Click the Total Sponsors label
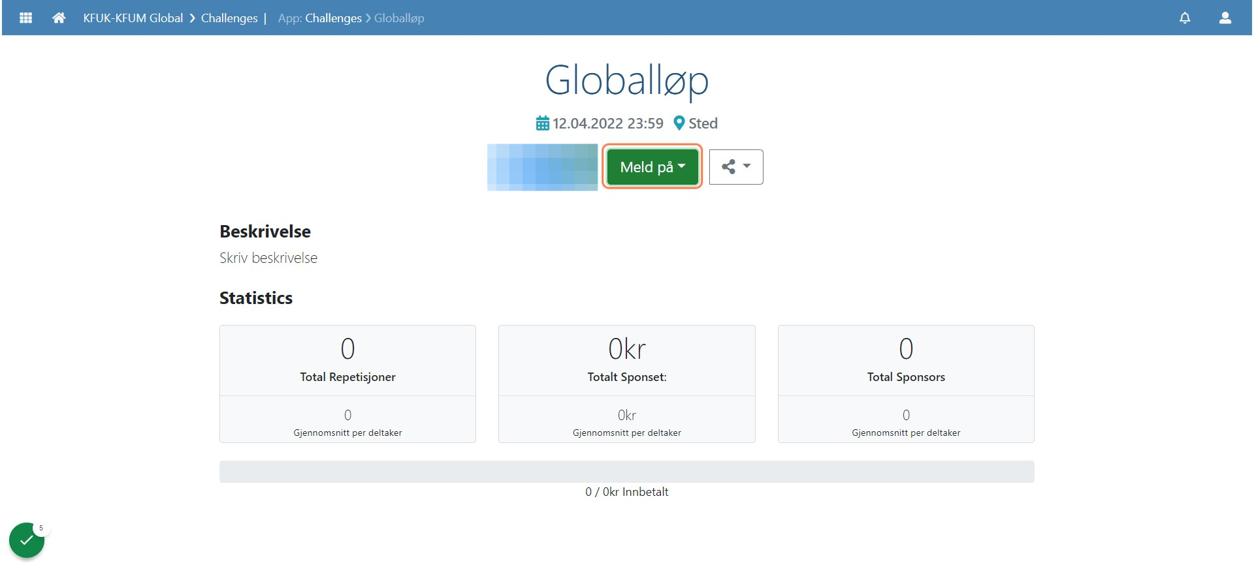The height and width of the screenshot is (565, 1254). [x=906, y=377]
